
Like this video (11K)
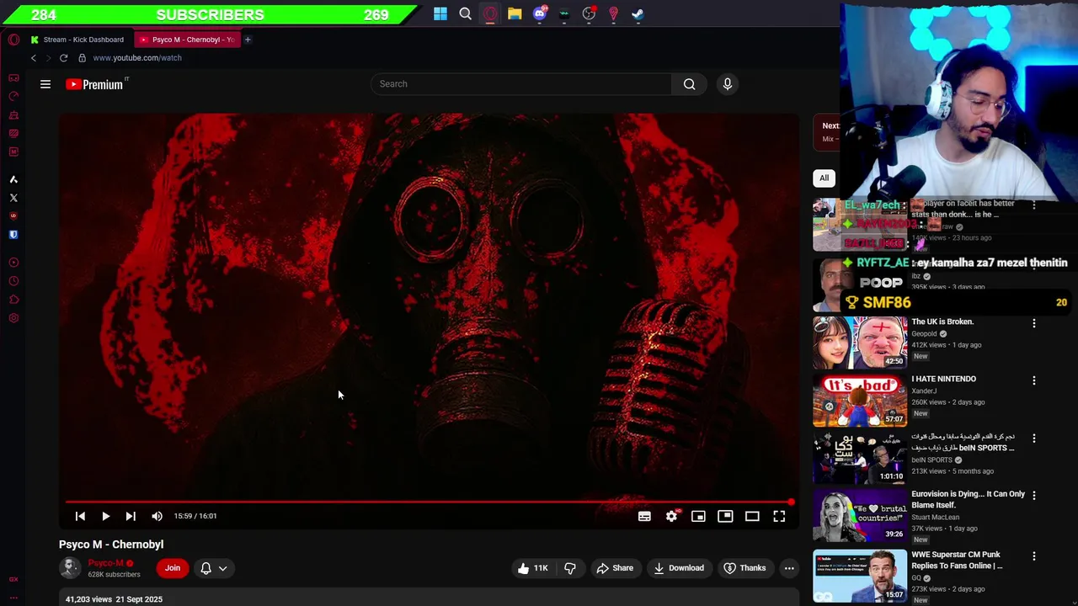click(x=532, y=568)
